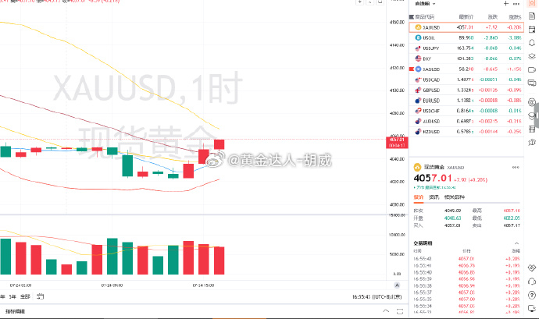The image size is (539, 319).
Task: Switch to the 相关品种 related tab
Action: pos(454,197)
